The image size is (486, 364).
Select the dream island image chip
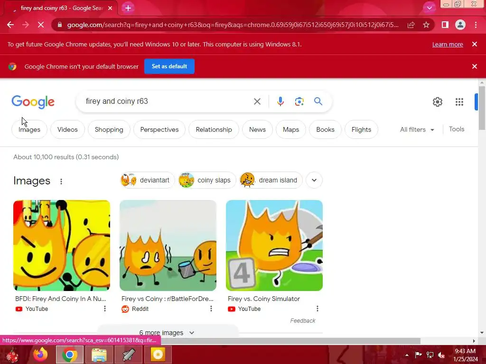tap(271, 180)
